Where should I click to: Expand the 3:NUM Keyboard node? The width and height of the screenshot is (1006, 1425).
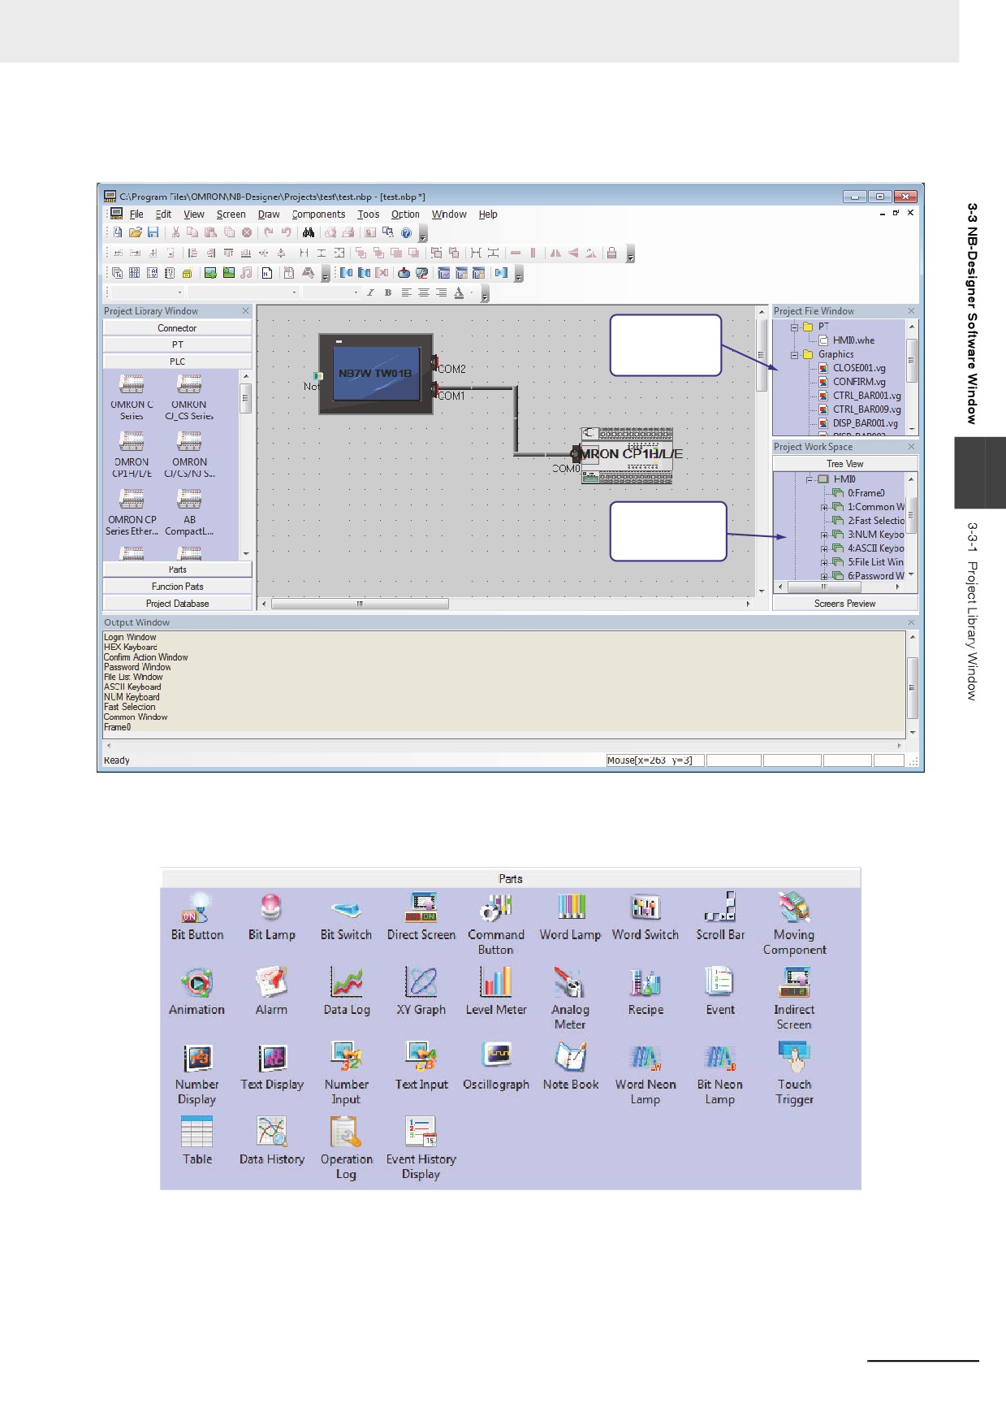click(x=824, y=535)
